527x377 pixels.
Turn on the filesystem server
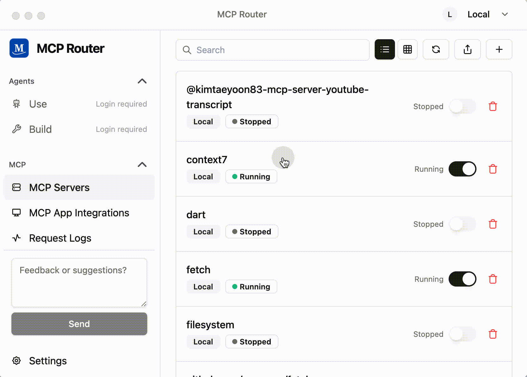pos(462,334)
